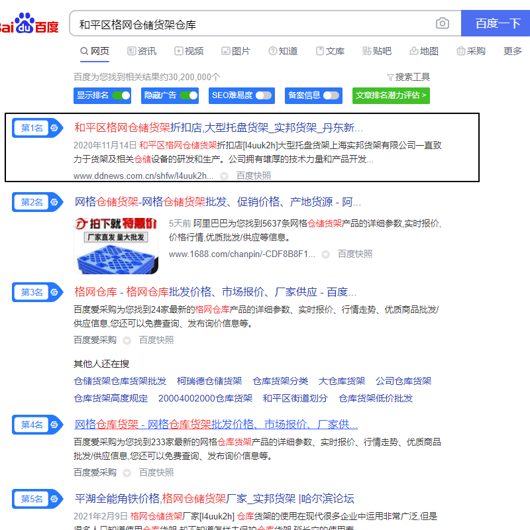Open fourth result 网格仓库货架 title link
Viewport: 530px width, 530px height.
(216, 425)
